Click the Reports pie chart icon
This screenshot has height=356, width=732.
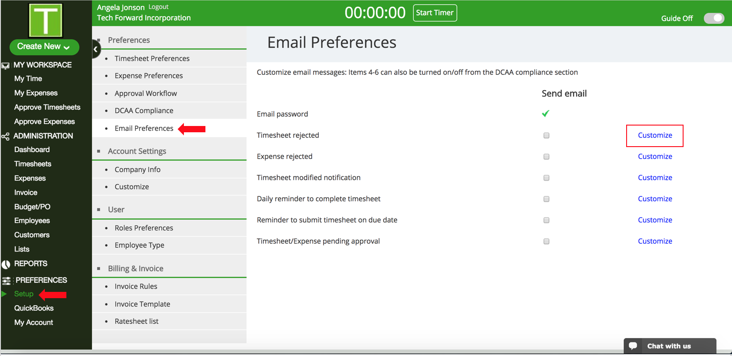click(x=6, y=265)
